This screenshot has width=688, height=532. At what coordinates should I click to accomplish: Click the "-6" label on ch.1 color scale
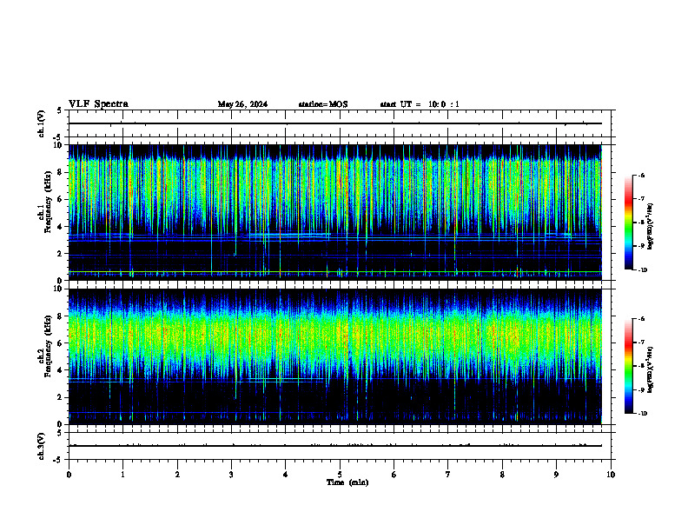641,175
